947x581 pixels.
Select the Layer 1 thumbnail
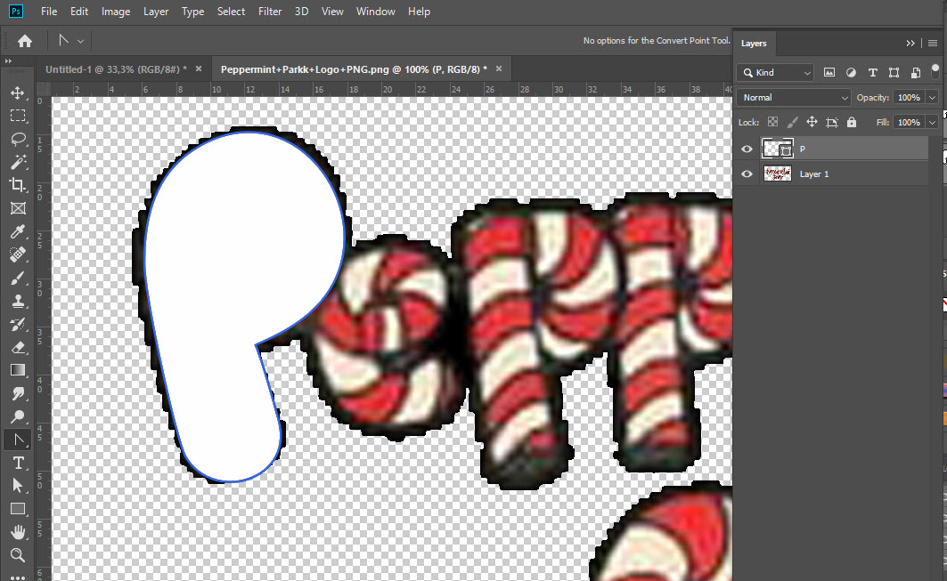click(778, 173)
